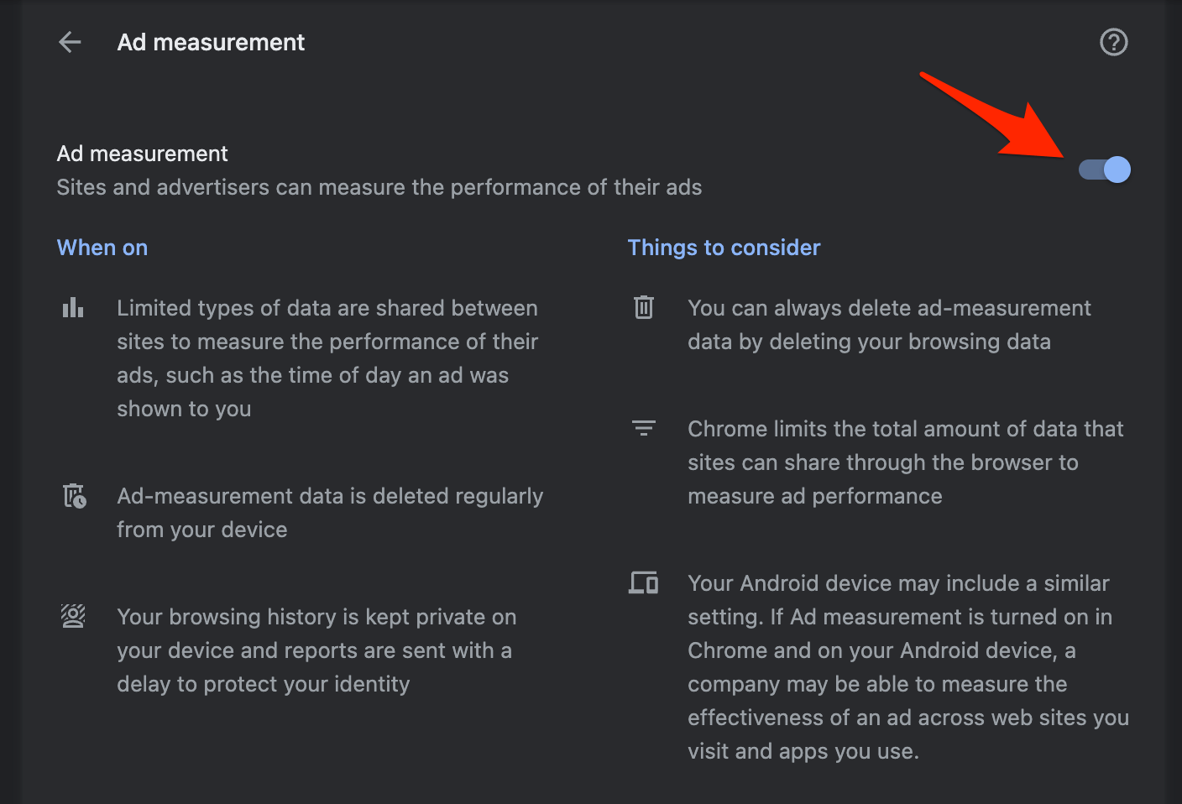Click the Chrome data limits description
Viewport: 1182px width, 804px height.
coord(905,462)
